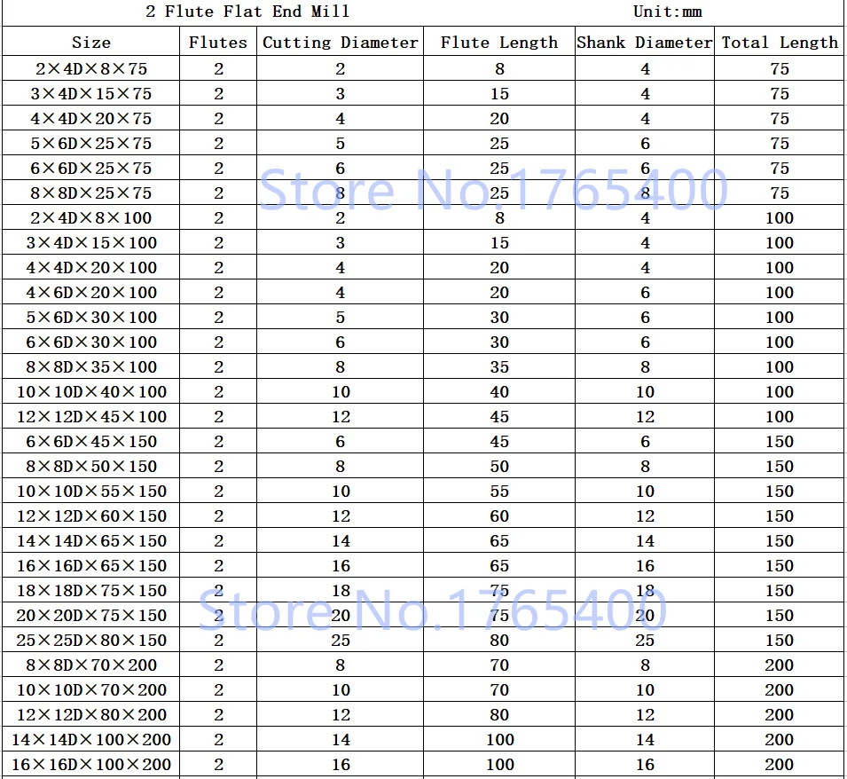Click total length 100 in 12×12D×45×100 row
The width and height of the screenshot is (847, 779).
(x=780, y=416)
